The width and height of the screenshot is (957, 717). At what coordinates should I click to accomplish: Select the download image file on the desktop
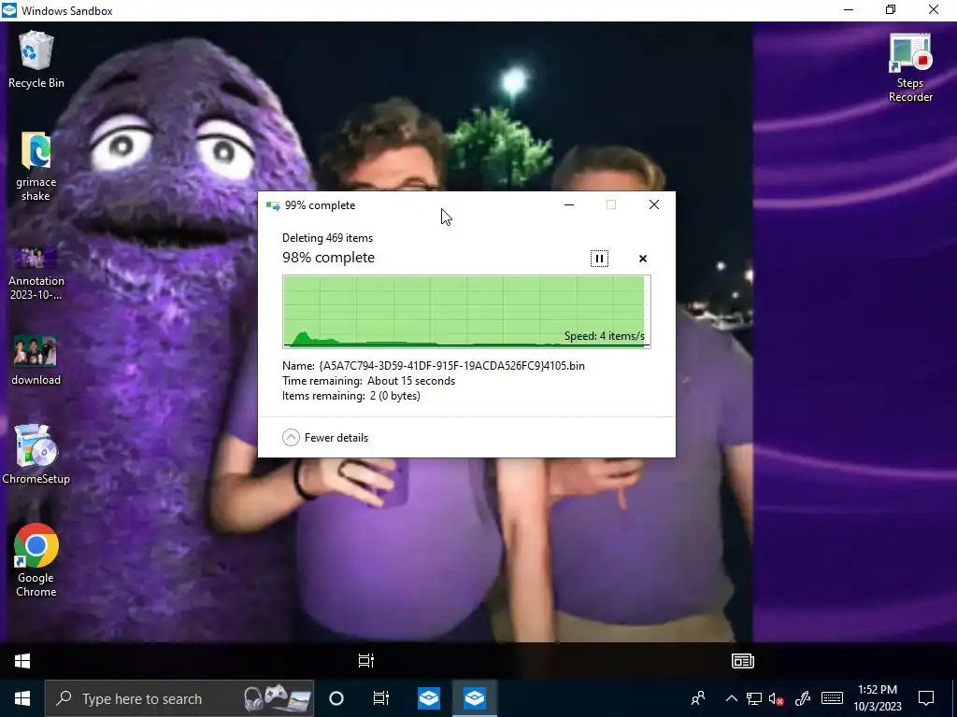36,359
